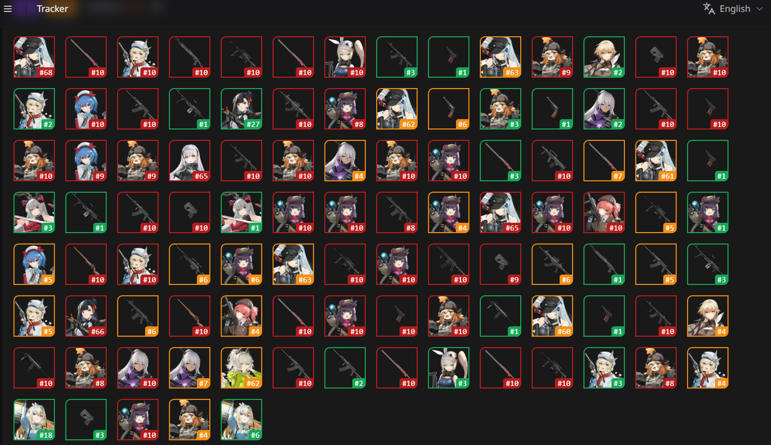Click the attachment item tile #3
771x445 pixels.
point(86,420)
